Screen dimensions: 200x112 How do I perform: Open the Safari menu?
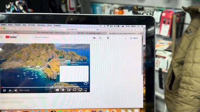tap(3, 25)
